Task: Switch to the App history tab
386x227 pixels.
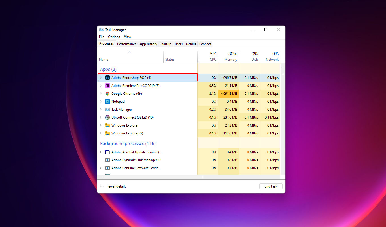Action: 148,44
